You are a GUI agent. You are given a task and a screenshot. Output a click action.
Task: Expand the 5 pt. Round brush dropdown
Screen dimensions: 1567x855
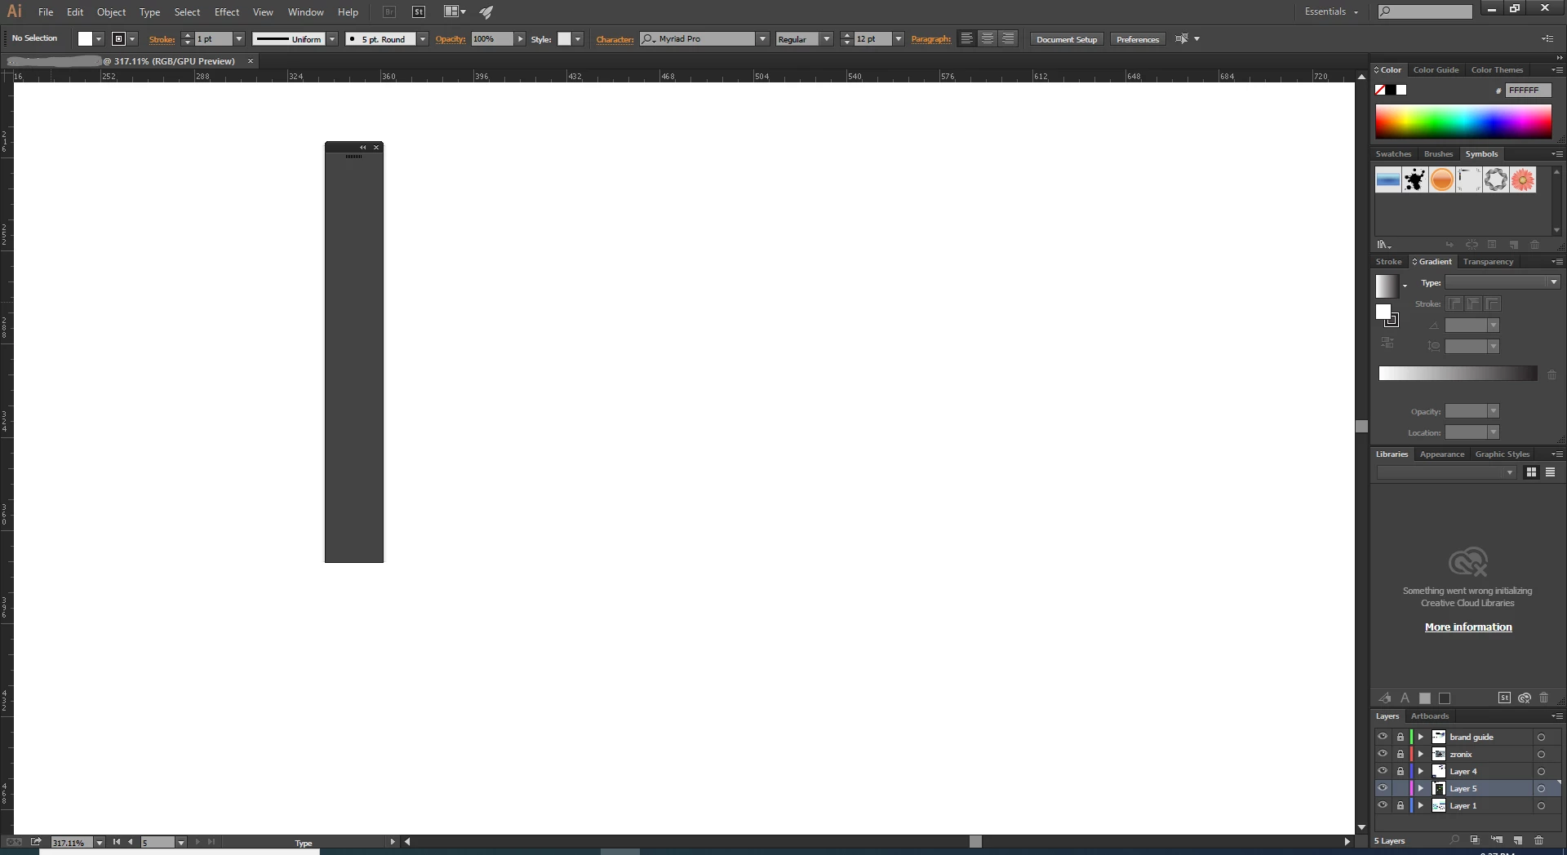[422, 39]
